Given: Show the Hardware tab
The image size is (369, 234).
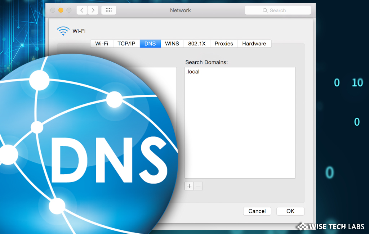Looking at the screenshot, I should [x=254, y=44].
